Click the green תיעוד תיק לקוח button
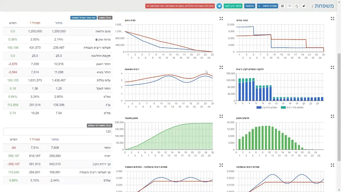Image resolution: width=341 pixels, height=192 pixels. pyautogui.click(x=233, y=6)
